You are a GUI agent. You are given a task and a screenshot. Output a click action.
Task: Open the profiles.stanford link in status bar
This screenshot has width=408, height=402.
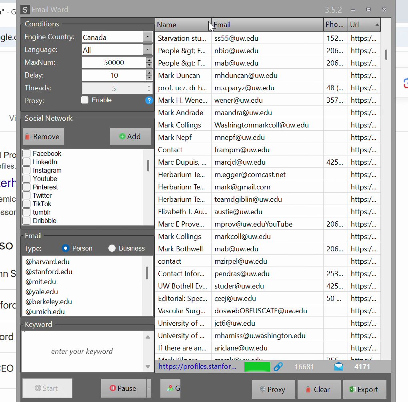click(x=198, y=366)
